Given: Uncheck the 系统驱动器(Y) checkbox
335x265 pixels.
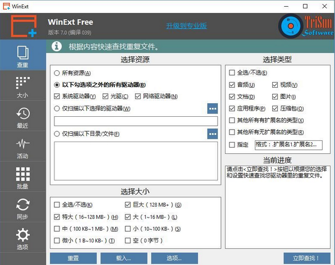Looking at the screenshot, I should [x=57, y=97].
